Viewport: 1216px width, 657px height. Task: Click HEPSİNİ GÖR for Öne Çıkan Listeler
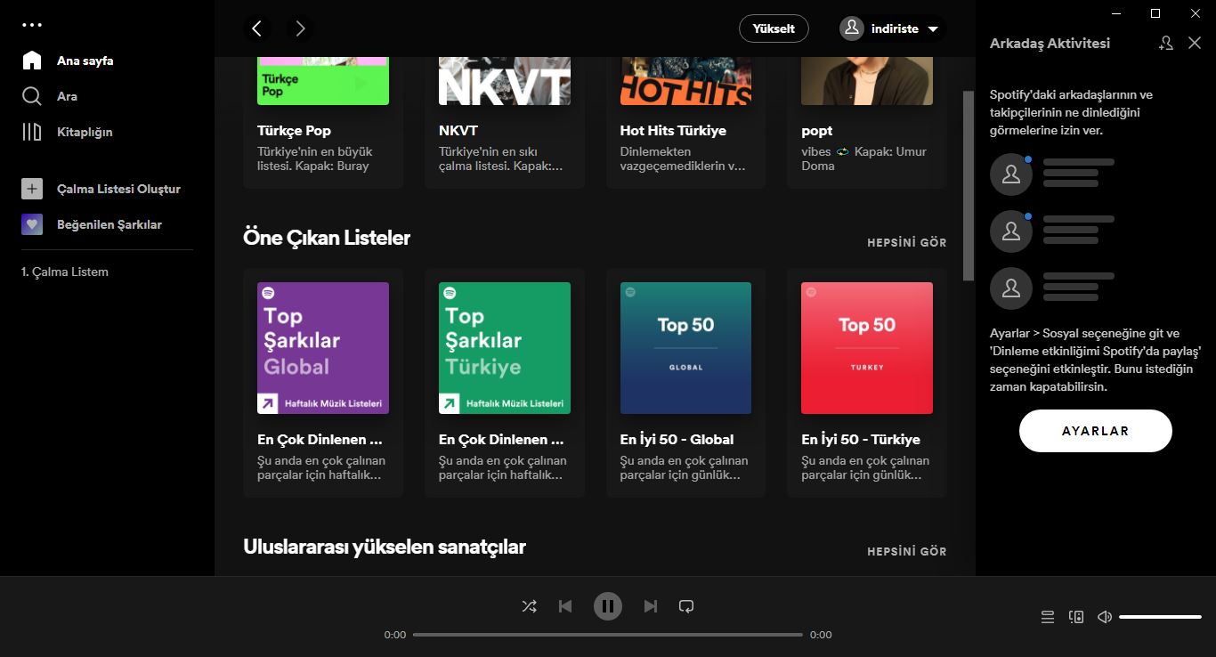tap(907, 242)
